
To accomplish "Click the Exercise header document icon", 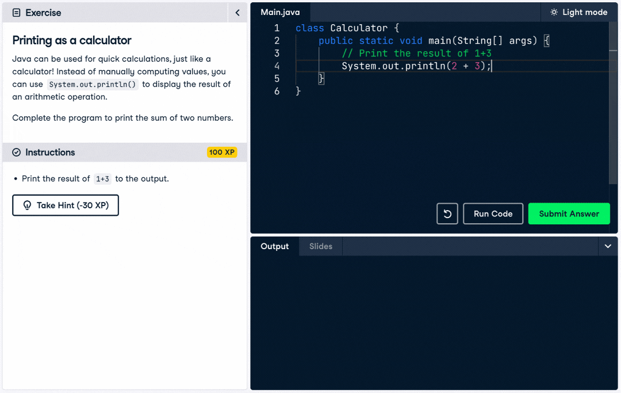I will pyautogui.click(x=16, y=13).
